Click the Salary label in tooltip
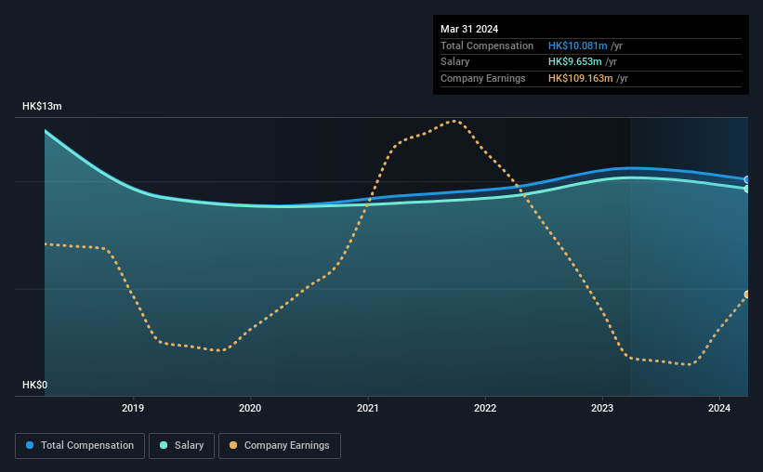The width and height of the screenshot is (763, 472). (455, 62)
